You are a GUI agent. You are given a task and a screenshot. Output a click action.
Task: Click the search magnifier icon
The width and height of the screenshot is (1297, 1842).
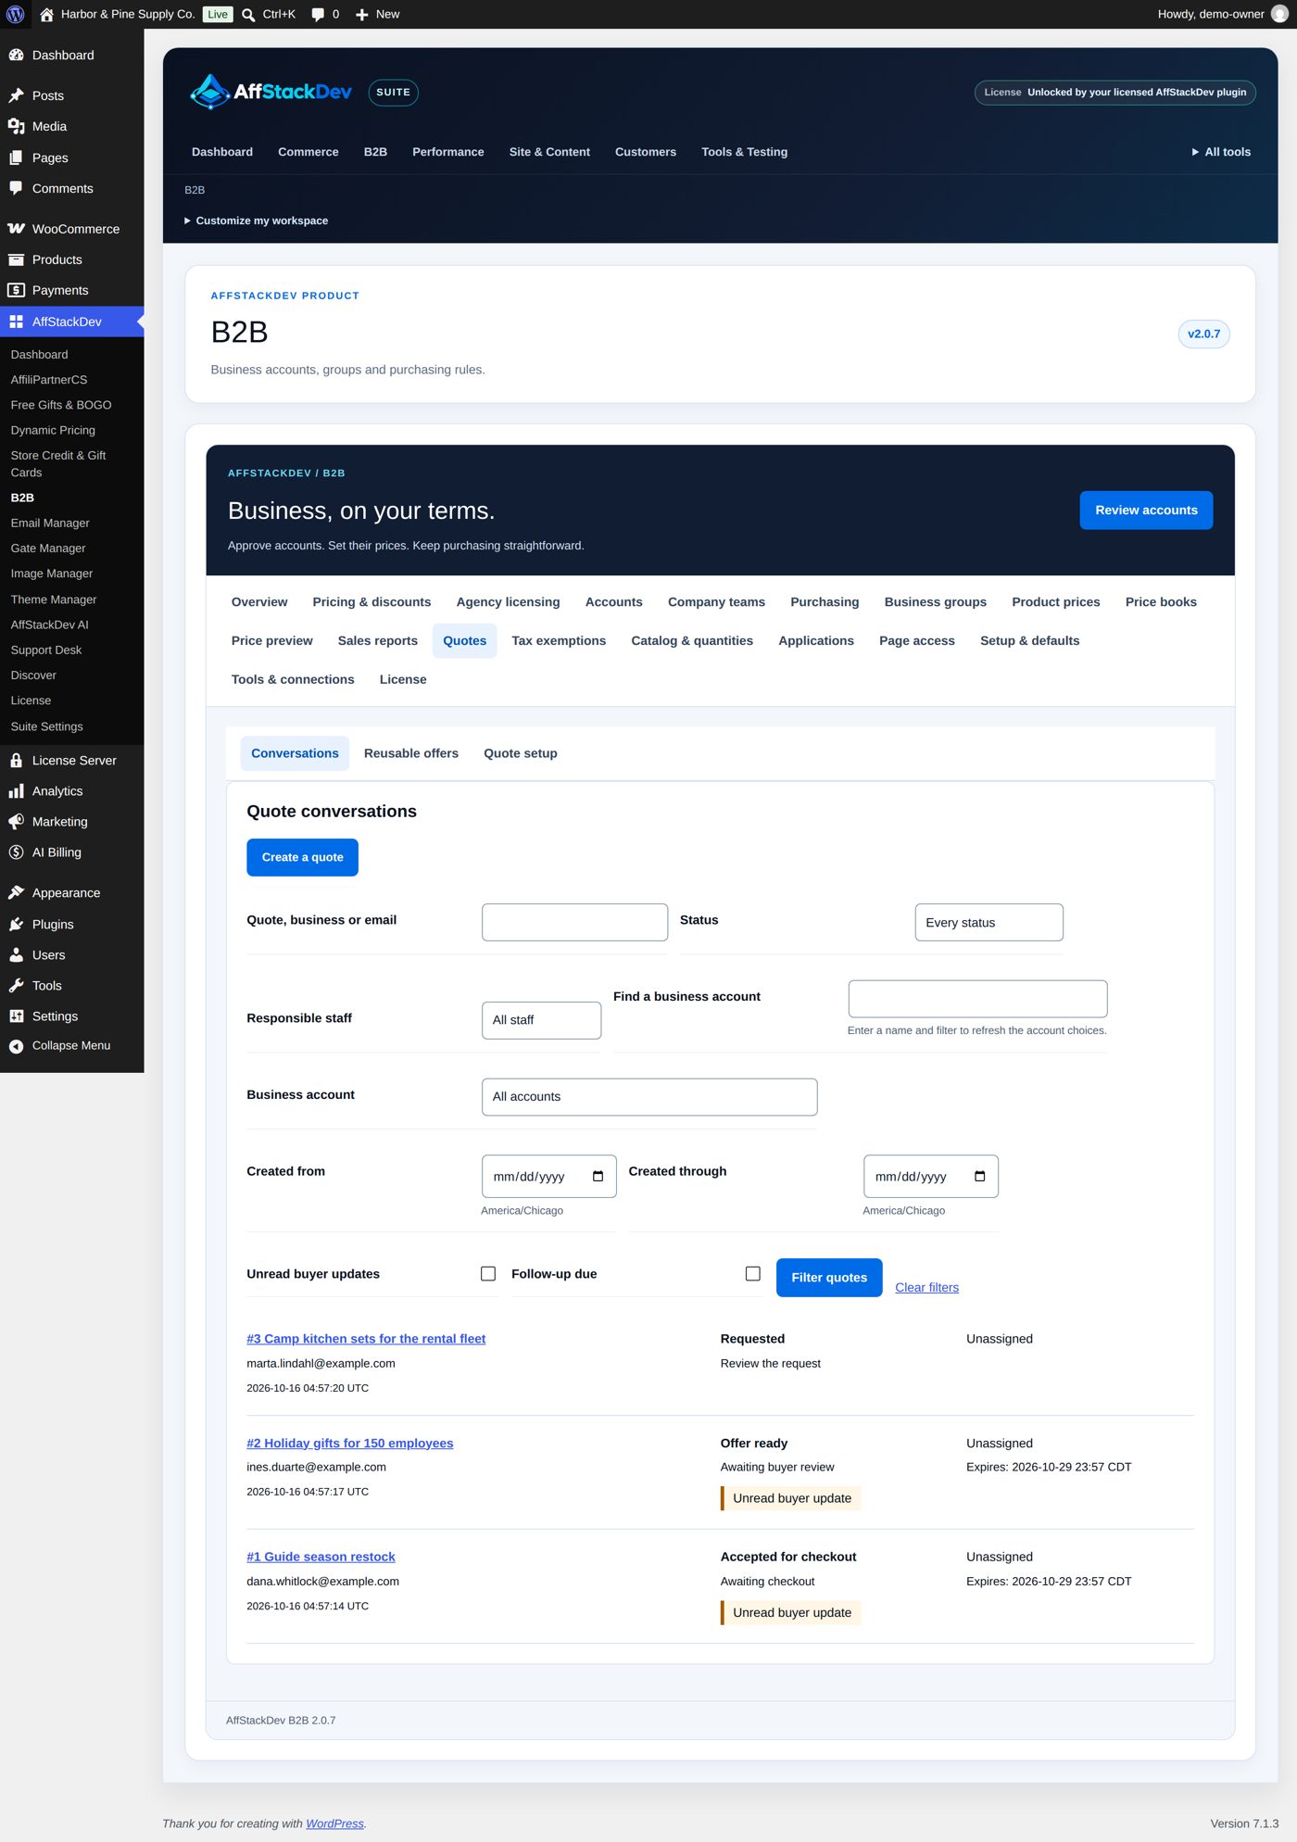(248, 15)
